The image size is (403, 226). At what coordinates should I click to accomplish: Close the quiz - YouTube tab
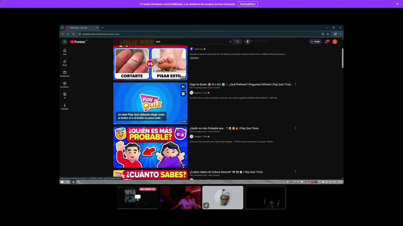tap(97, 28)
